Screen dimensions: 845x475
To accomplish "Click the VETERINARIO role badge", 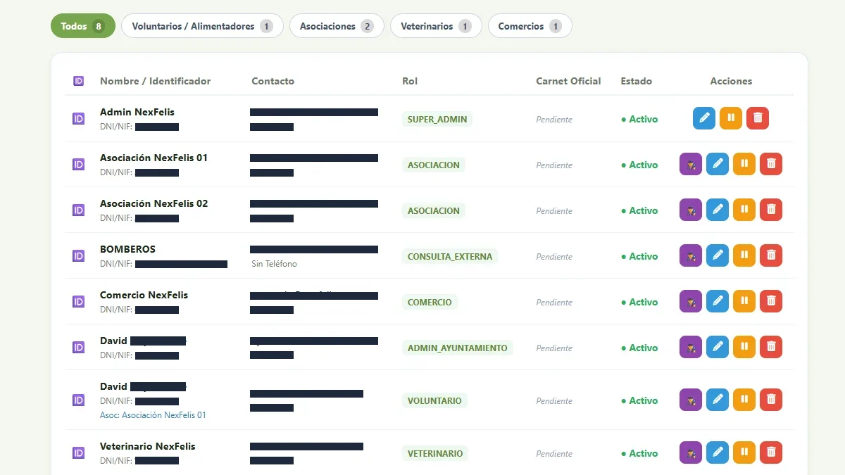I will point(435,453).
